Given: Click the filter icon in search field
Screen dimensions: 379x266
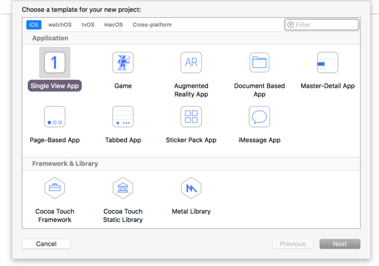Looking at the screenshot, I should coord(291,25).
